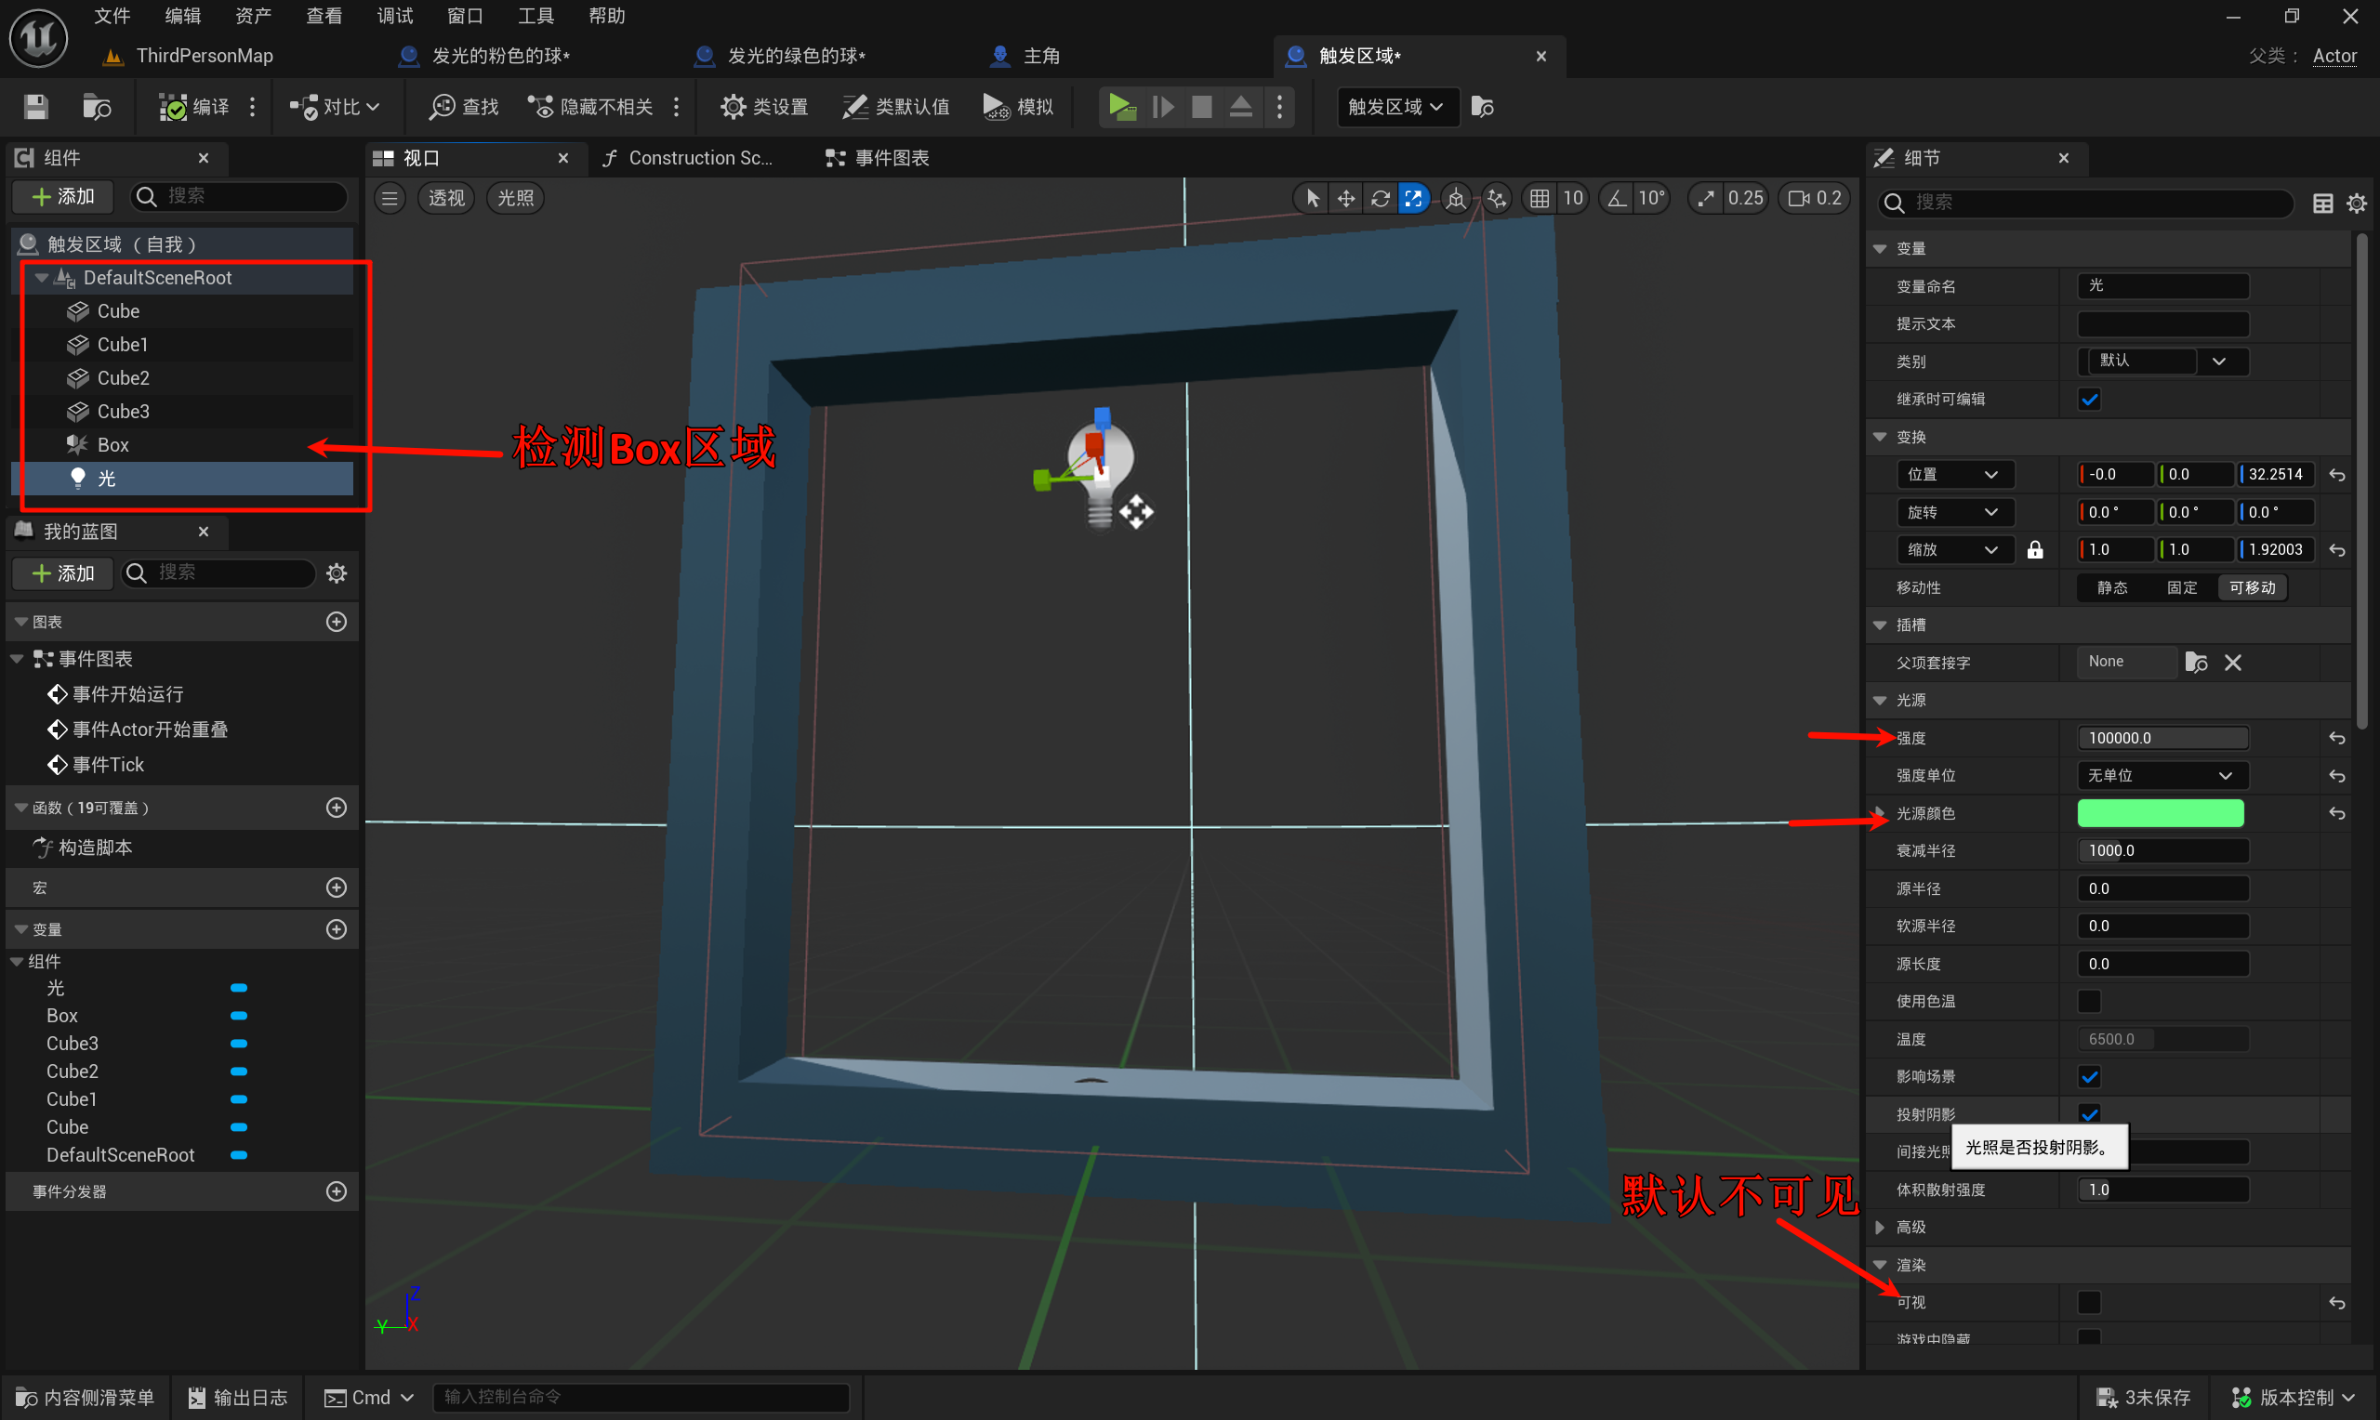The height and width of the screenshot is (1420, 2380).
Task: Start 模拟 simulation mode
Action: pos(1018,106)
